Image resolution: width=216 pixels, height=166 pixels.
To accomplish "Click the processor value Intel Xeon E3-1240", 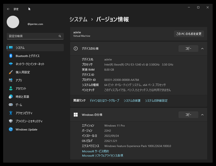I will (x=139, y=64).
